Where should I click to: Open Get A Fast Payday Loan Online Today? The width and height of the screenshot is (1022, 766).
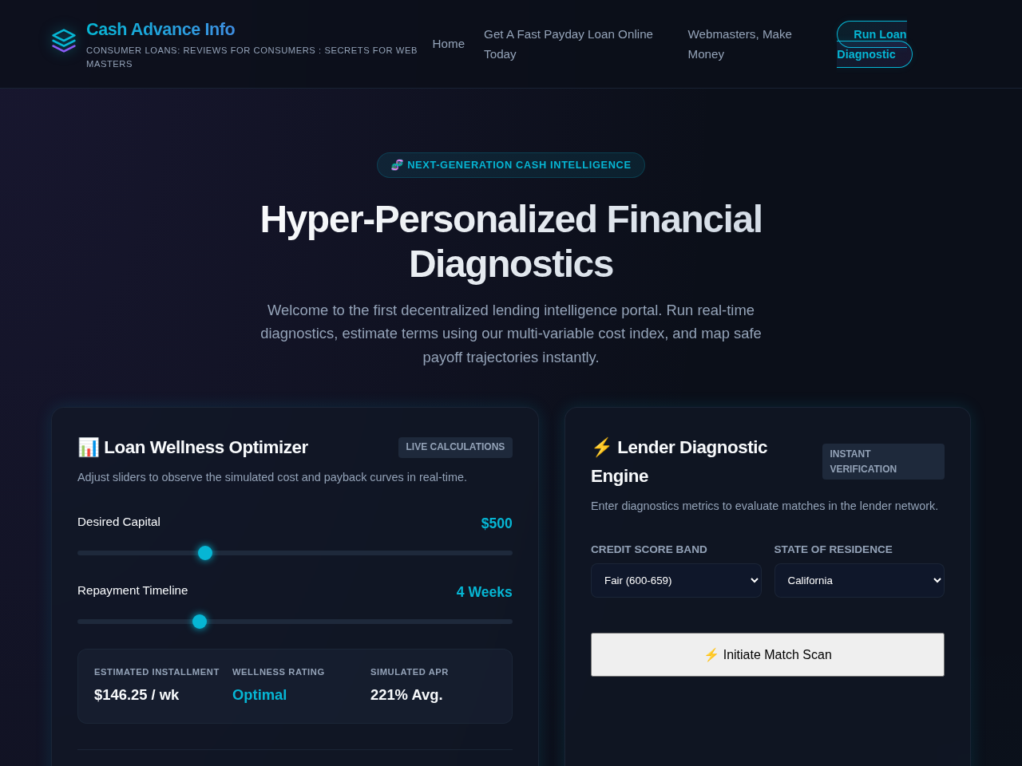(568, 44)
